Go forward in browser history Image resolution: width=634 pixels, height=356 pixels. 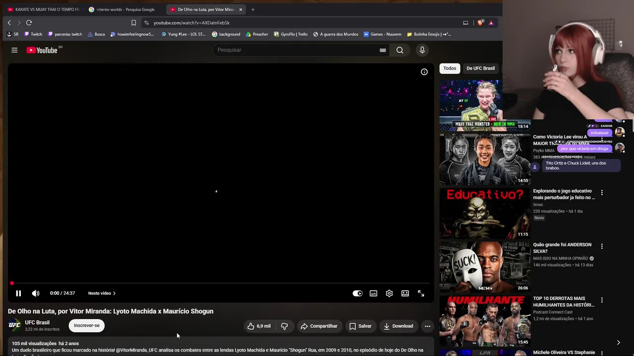[x=19, y=23]
